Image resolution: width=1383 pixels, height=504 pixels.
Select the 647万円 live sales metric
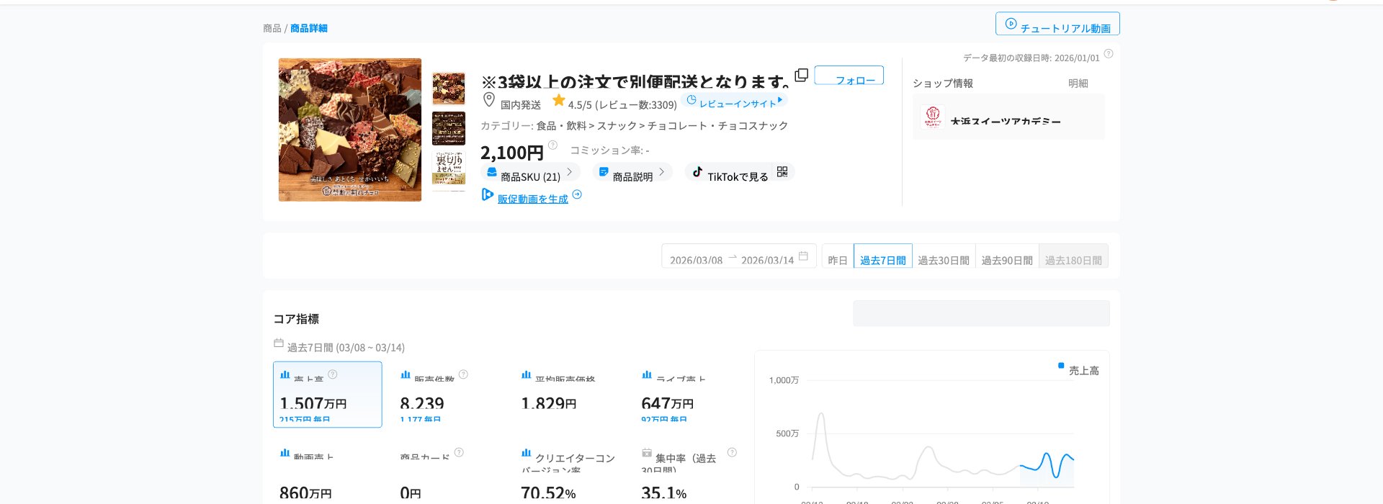pyautogui.click(x=668, y=404)
